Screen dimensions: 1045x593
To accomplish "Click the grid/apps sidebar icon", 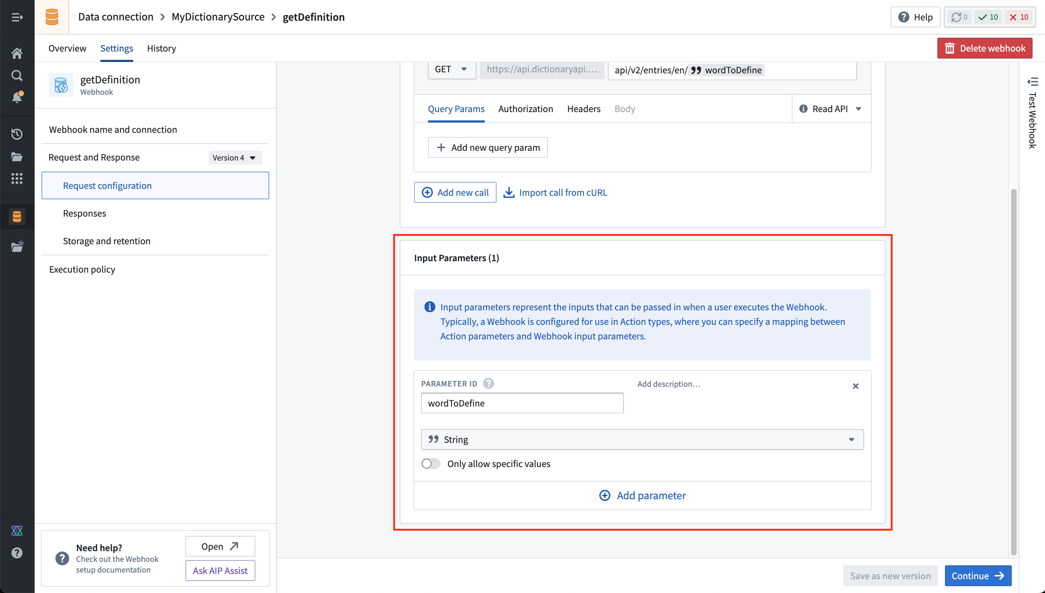I will coord(17,177).
